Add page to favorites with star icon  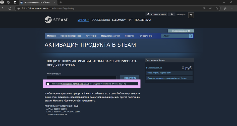point(217,8)
